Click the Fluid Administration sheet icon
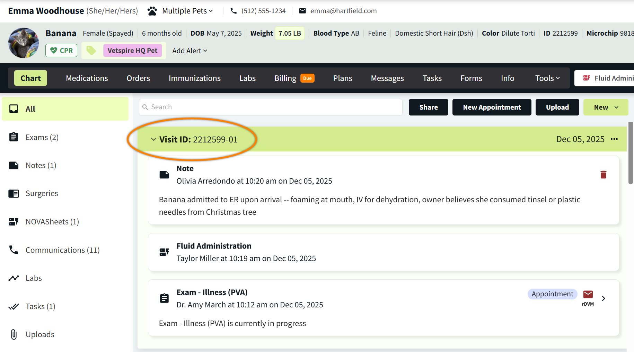Viewport: 634px width, 352px height. [164, 252]
